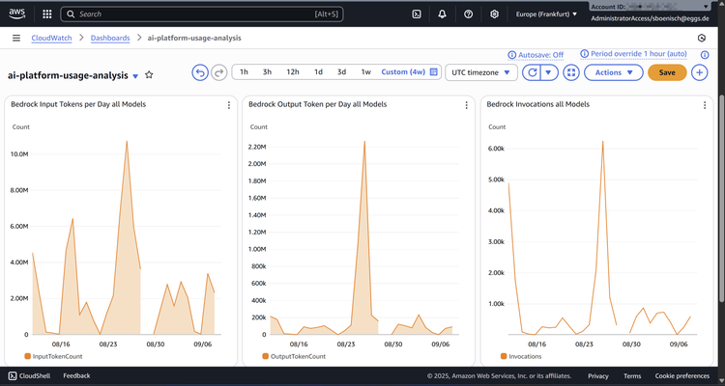Open the settings gear in the top bar
The width and height of the screenshot is (725, 386).
click(494, 14)
